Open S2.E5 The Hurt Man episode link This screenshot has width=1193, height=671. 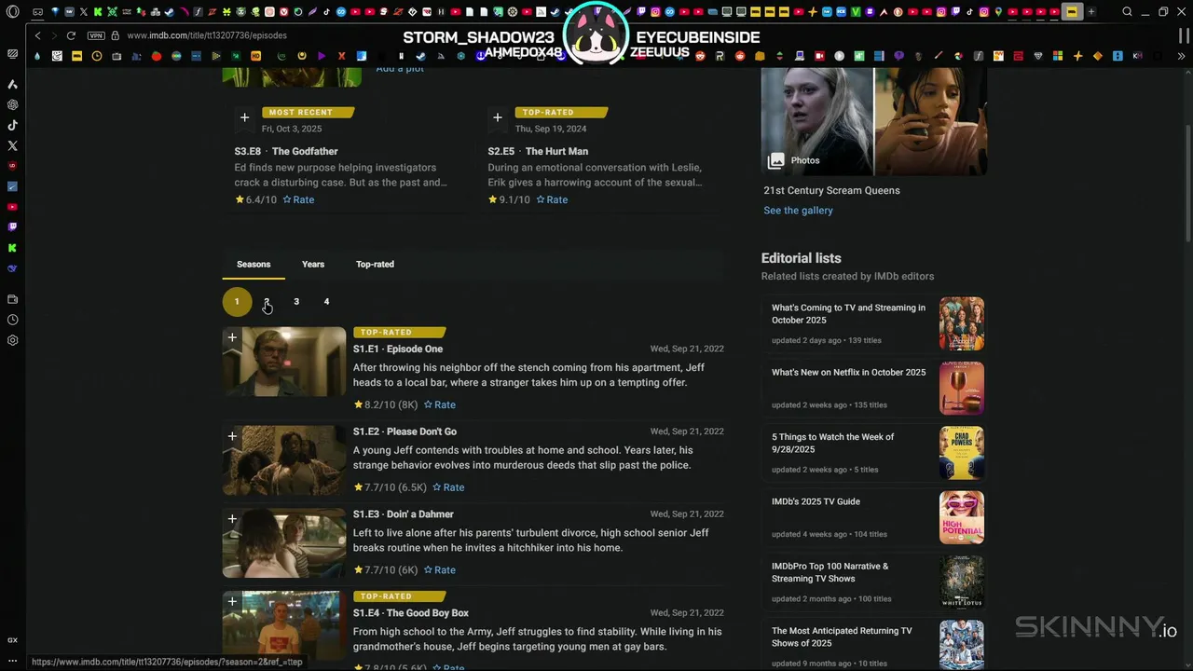[538, 152]
